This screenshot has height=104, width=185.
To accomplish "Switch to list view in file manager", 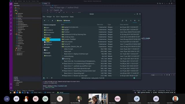I will point(135,21).
